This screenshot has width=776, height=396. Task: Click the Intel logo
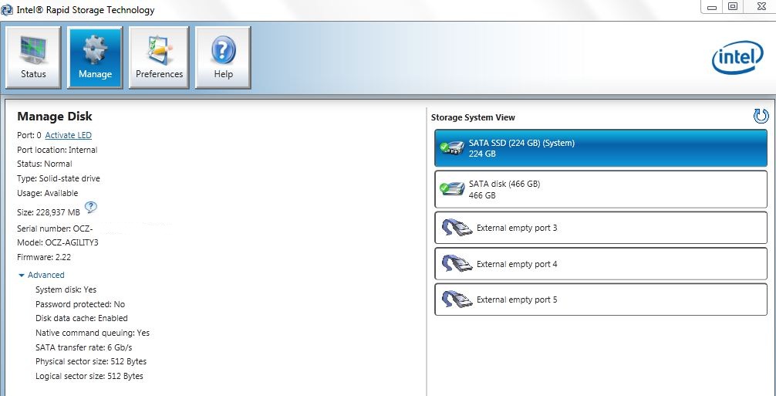point(737,57)
